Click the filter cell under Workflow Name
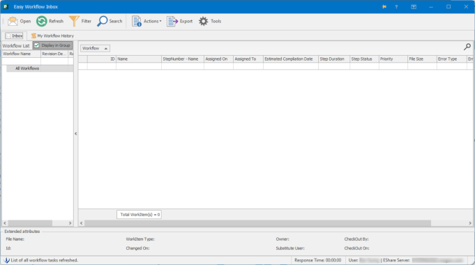 (21, 61)
